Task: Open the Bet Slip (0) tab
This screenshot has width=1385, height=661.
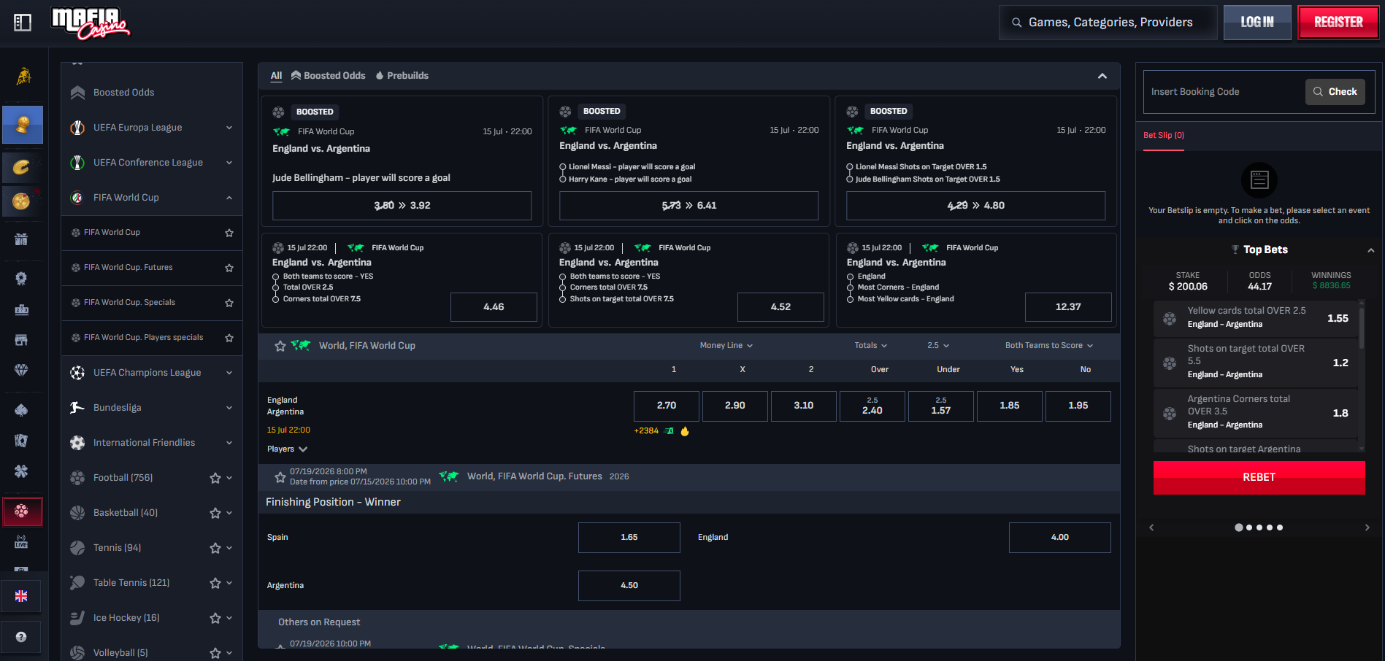Action: (x=1164, y=136)
